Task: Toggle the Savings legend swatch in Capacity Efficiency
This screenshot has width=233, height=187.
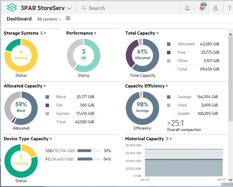Action: [x=169, y=97]
